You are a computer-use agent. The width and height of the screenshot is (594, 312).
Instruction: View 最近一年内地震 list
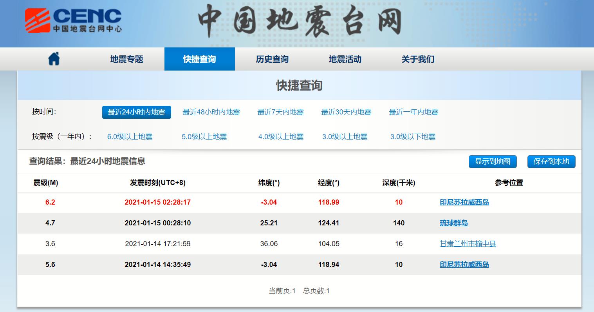(413, 112)
